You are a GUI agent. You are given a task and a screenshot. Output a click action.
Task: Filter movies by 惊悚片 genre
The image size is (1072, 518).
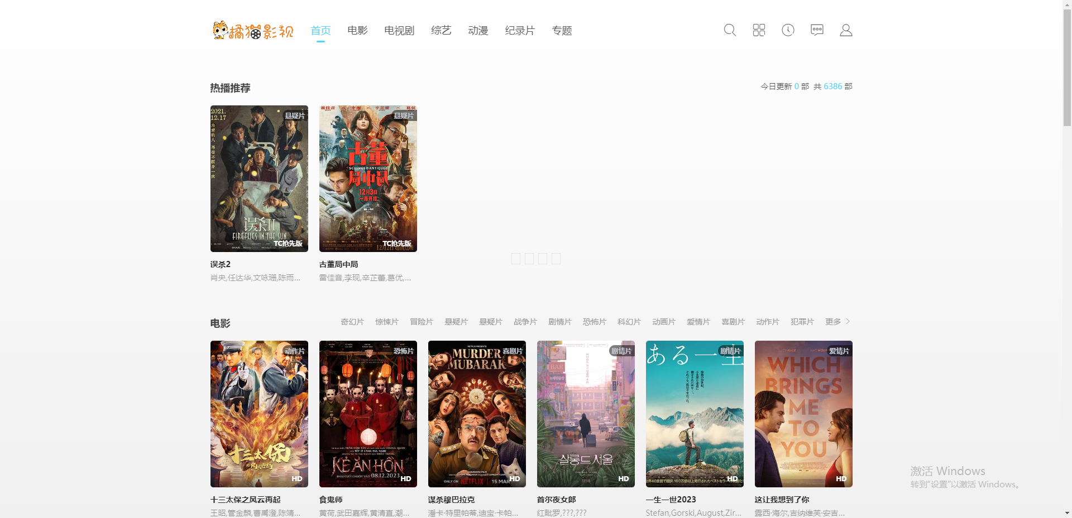(x=387, y=322)
